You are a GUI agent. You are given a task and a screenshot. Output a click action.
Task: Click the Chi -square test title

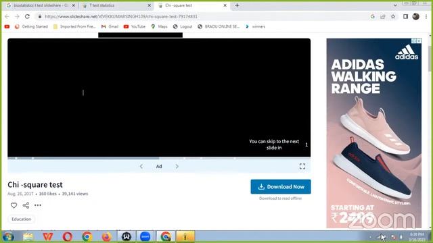click(x=35, y=184)
